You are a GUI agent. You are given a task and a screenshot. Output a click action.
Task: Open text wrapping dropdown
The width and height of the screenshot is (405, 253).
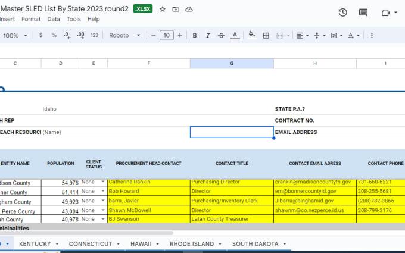[337, 35]
